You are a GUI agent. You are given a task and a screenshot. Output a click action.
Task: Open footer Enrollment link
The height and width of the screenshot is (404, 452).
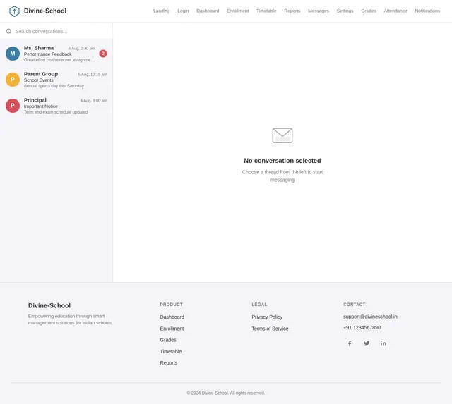(172, 329)
